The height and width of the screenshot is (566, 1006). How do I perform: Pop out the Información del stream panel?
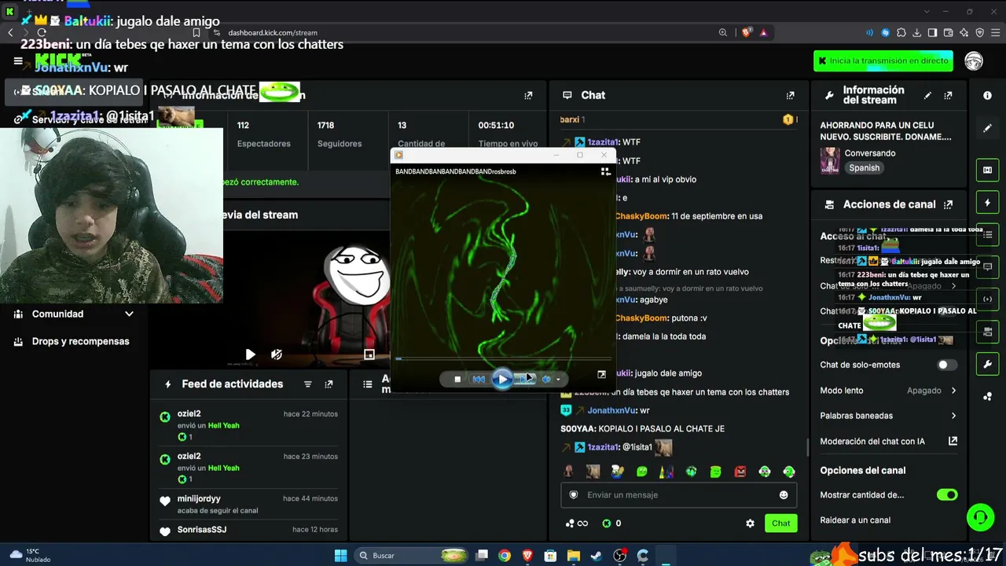(x=948, y=95)
